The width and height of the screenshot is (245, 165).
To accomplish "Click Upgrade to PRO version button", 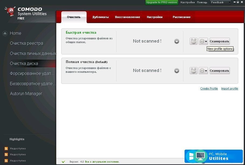I will [x=162, y=2].
